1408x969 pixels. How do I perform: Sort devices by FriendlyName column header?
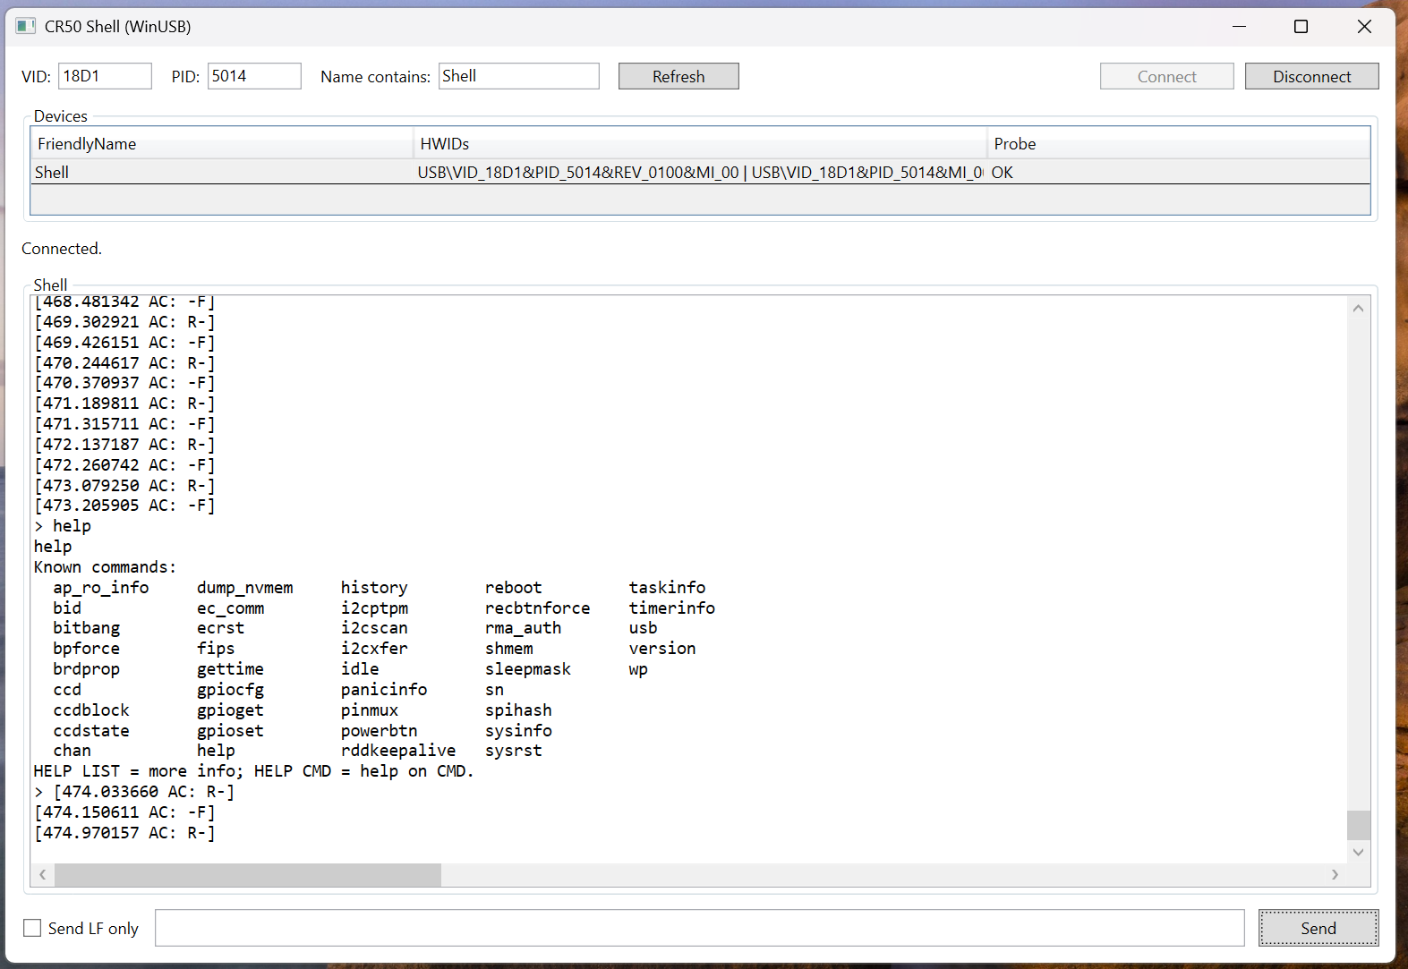tap(221, 143)
